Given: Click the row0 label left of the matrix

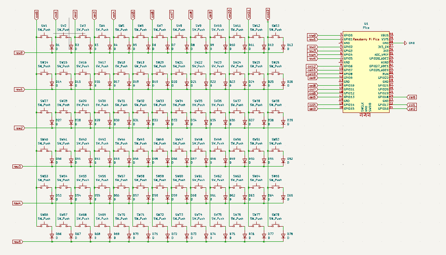Looking at the screenshot, I should [x=19, y=53].
